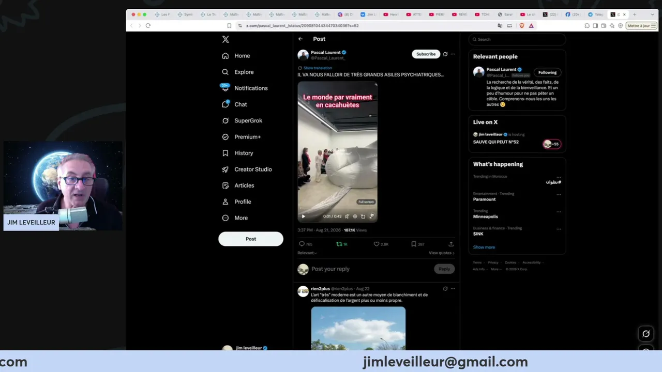The height and width of the screenshot is (372, 662).
Task: Toggle the video picture-in-picture icon
Action: click(x=363, y=216)
